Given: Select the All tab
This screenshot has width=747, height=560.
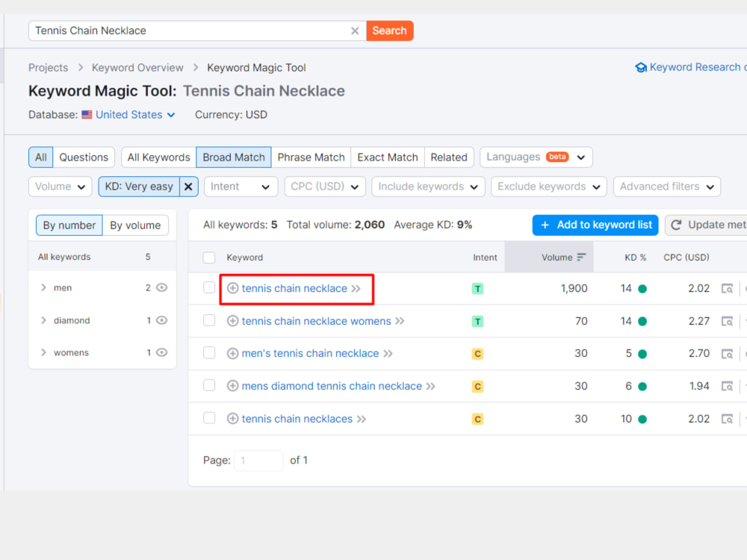Looking at the screenshot, I should (41, 157).
